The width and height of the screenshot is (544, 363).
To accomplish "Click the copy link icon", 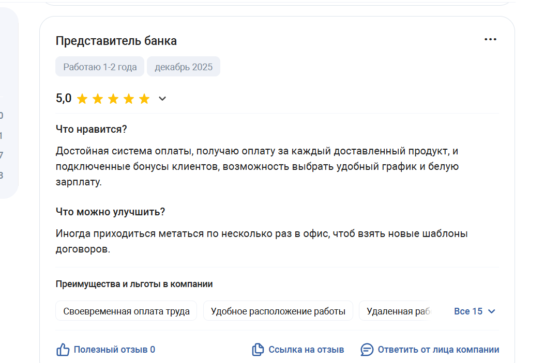I will tap(258, 350).
